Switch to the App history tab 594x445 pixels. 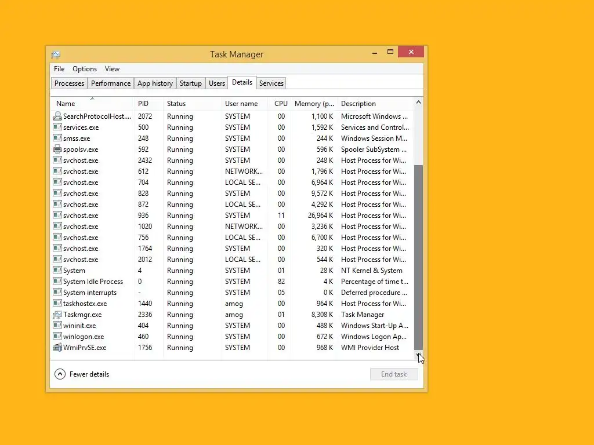[155, 83]
